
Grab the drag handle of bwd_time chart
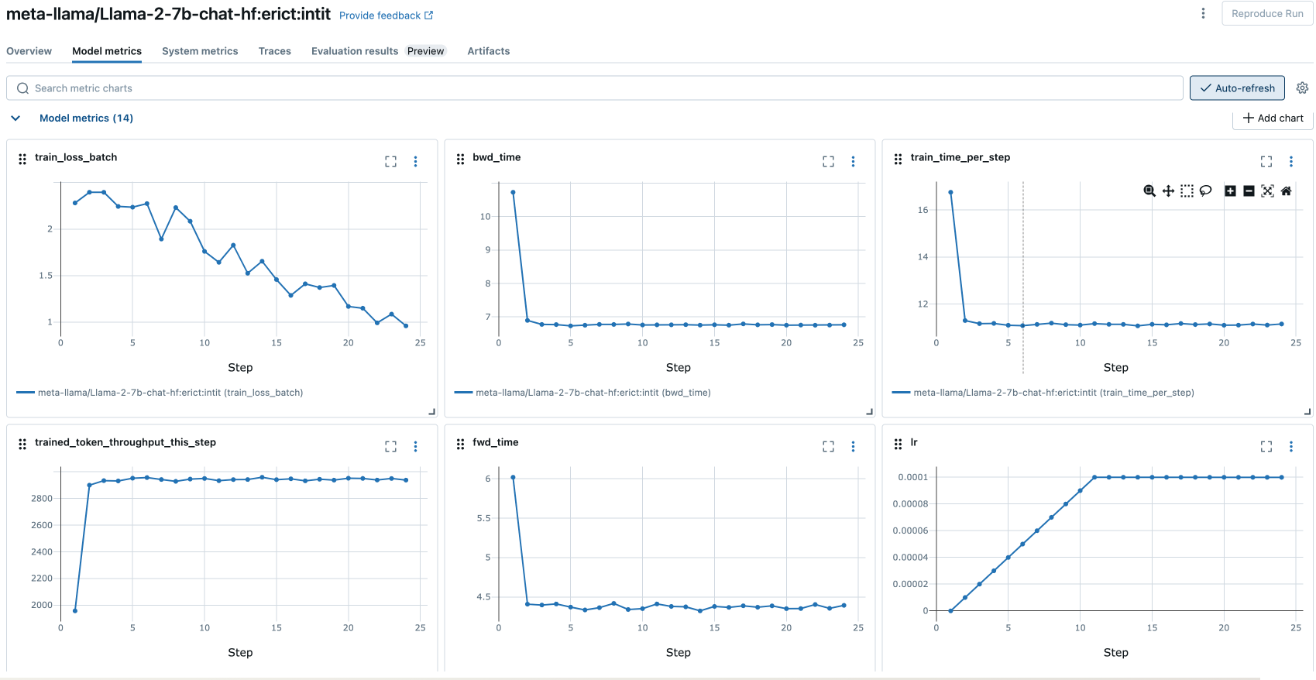coord(460,159)
